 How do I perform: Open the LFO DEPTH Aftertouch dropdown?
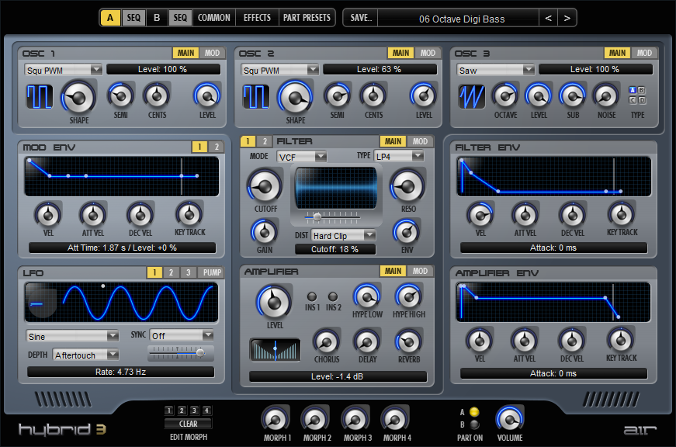point(85,355)
